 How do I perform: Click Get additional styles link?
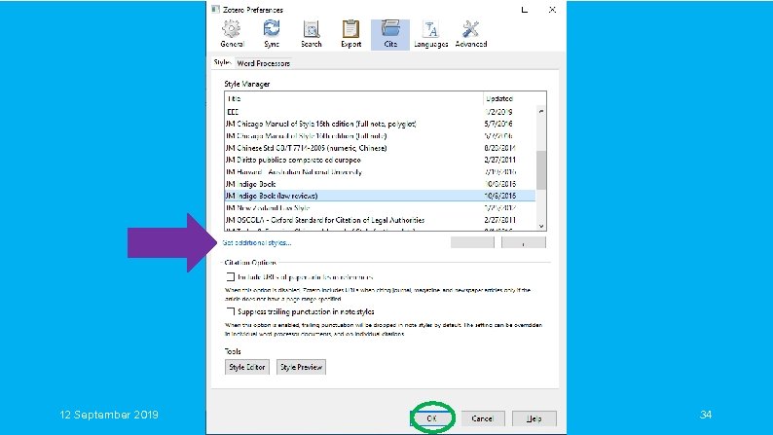(256, 242)
